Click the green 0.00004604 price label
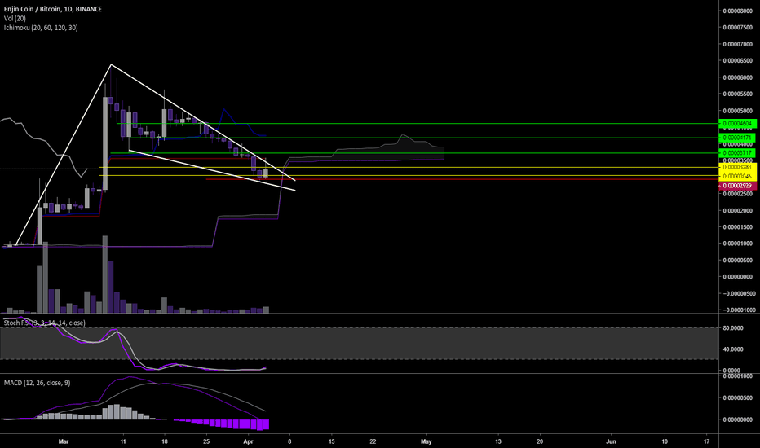This screenshot has width=760, height=448. [737, 124]
